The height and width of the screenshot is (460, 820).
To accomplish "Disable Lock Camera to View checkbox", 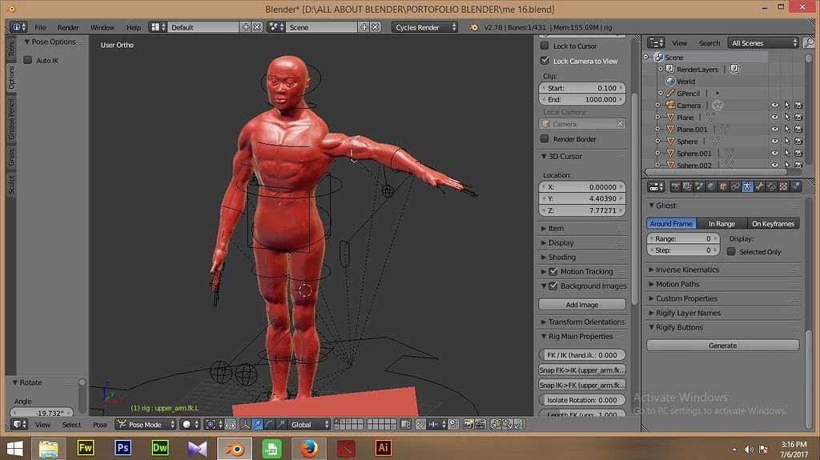I will (x=545, y=61).
